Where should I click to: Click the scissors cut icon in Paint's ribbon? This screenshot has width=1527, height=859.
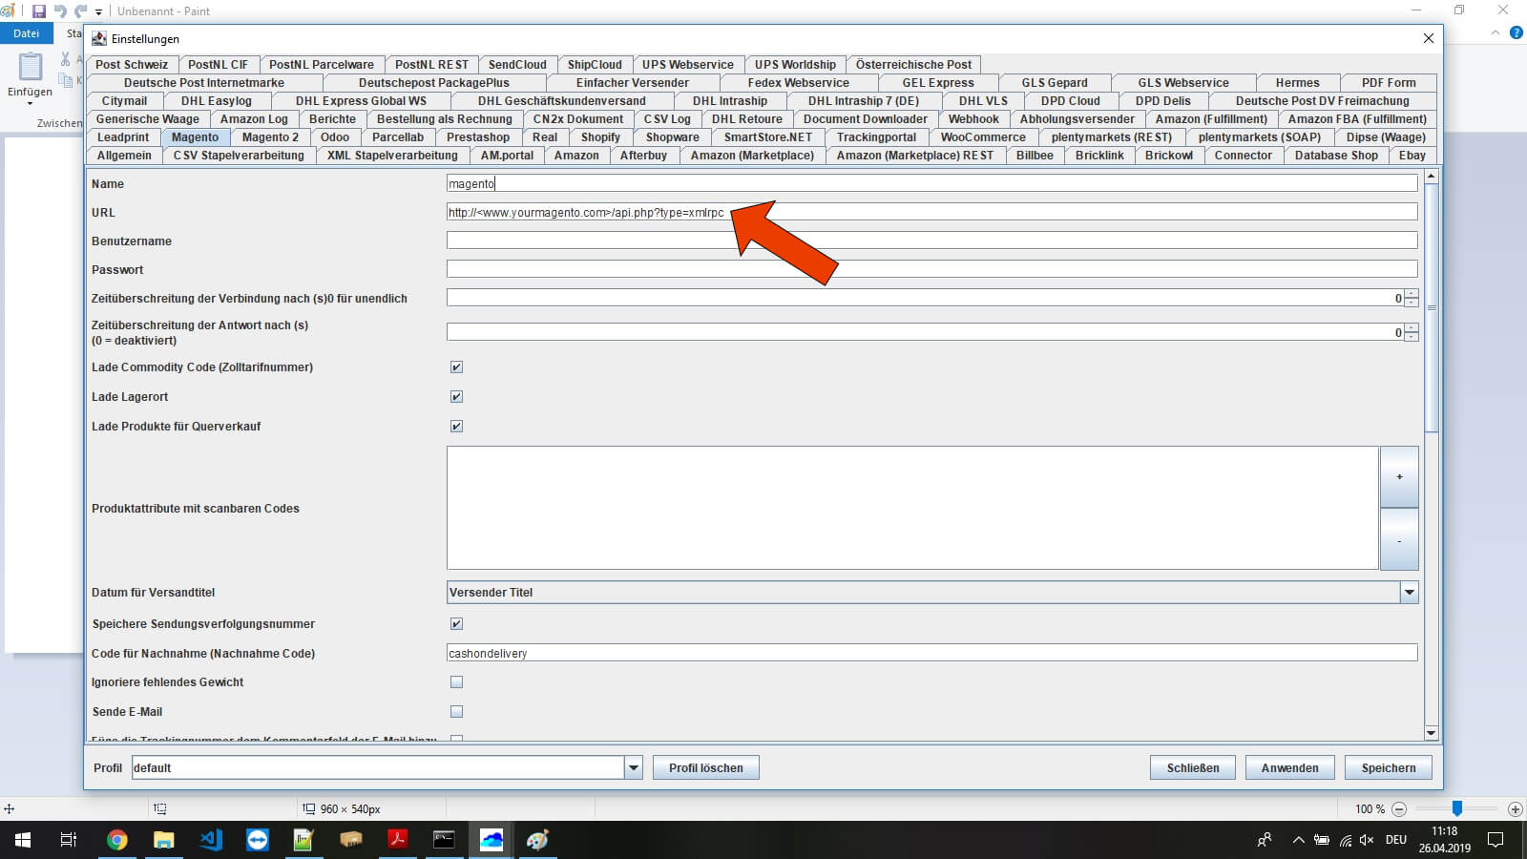coord(65,59)
